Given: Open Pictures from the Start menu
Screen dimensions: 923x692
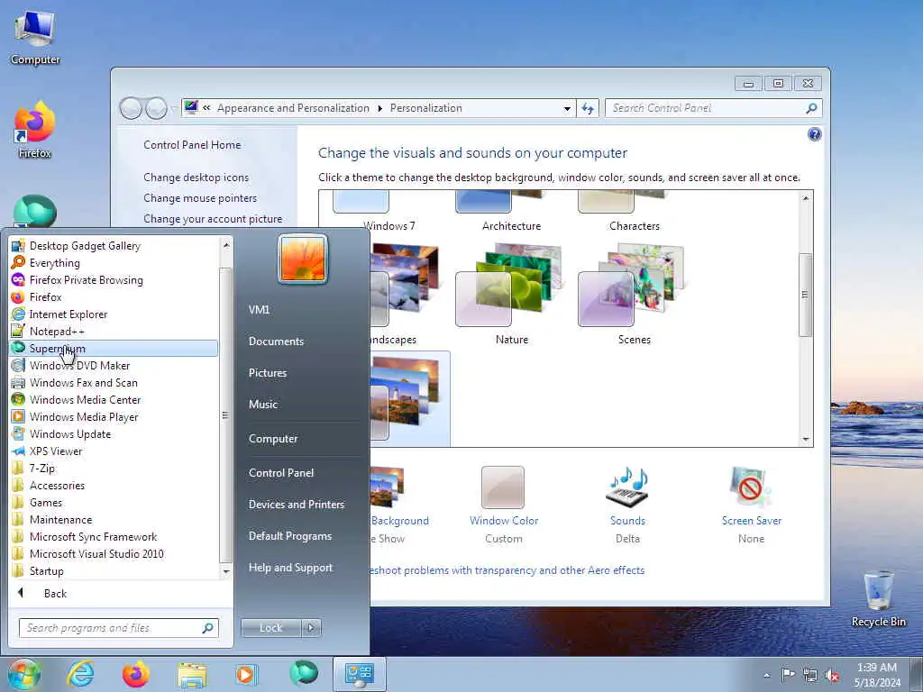Looking at the screenshot, I should (x=268, y=373).
